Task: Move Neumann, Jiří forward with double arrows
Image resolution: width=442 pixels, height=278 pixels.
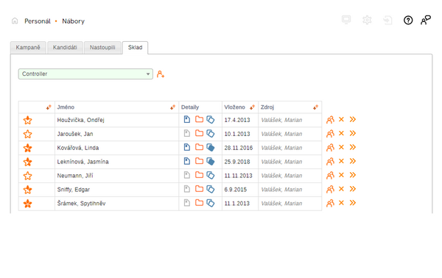Action: 352,175
